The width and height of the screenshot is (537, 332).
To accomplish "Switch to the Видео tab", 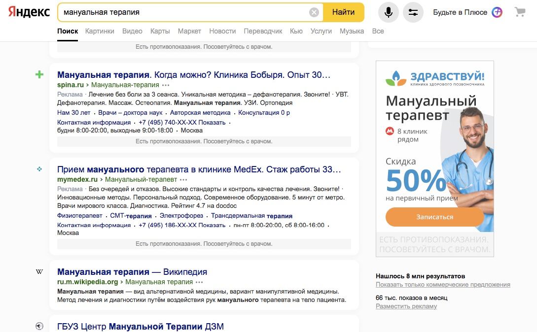I will point(132,31).
